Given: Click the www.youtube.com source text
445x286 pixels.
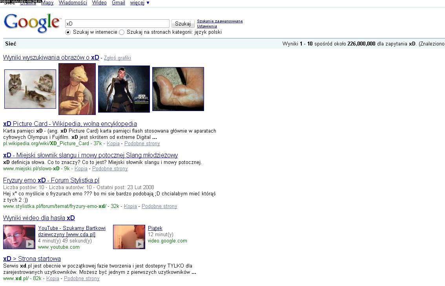Looking at the screenshot, I should pos(59,247).
